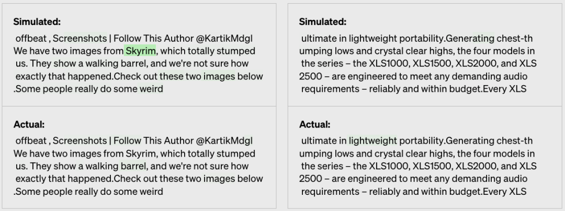This screenshot has height=211, width=565.
Task: Select the left panel's "Simulated:" heading
Action: coord(37,21)
